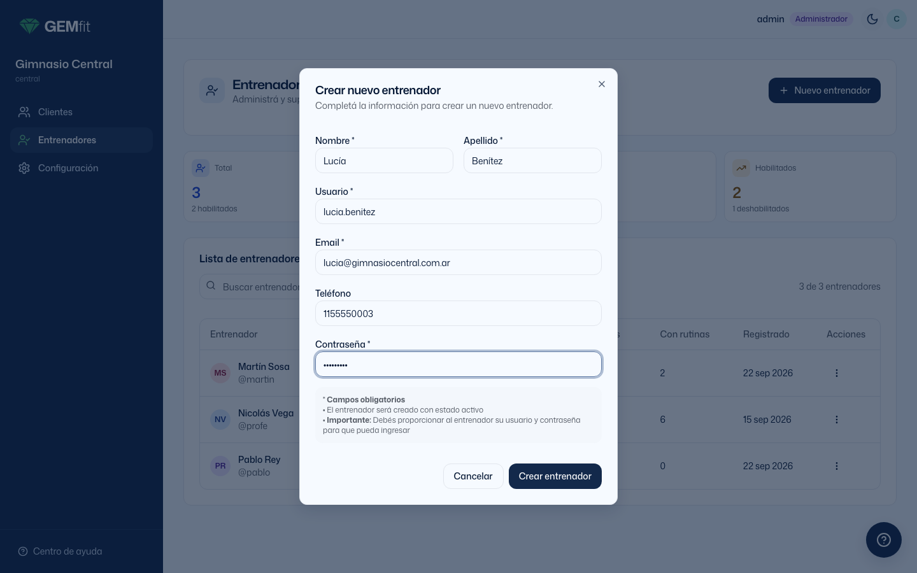Toggle dark mode moon icon
The image size is (917, 573).
point(872,19)
